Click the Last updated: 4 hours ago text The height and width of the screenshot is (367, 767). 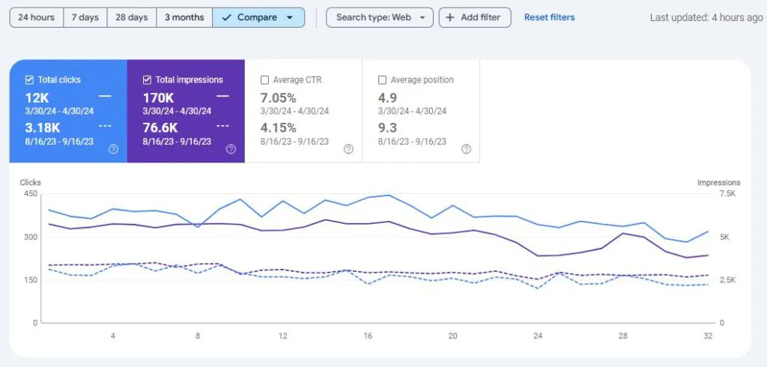pyautogui.click(x=706, y=18)
